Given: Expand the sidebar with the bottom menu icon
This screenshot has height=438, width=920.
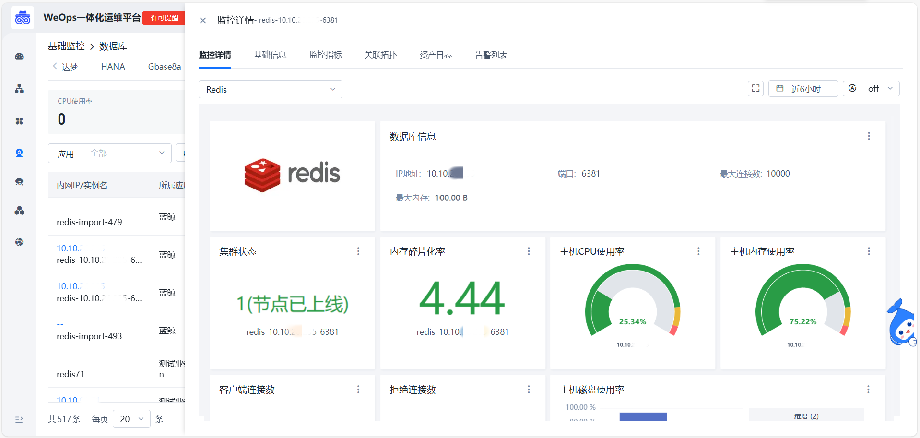Looking at the screenshot, I should point(19,420).
